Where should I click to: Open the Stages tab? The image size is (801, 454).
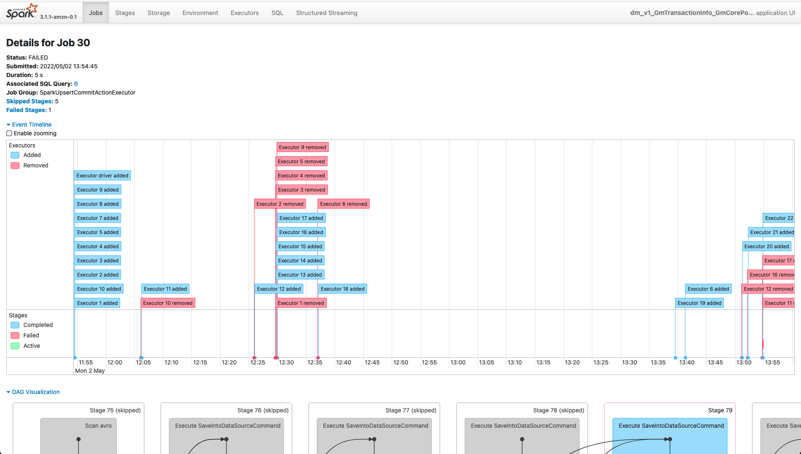click(125, 13)
